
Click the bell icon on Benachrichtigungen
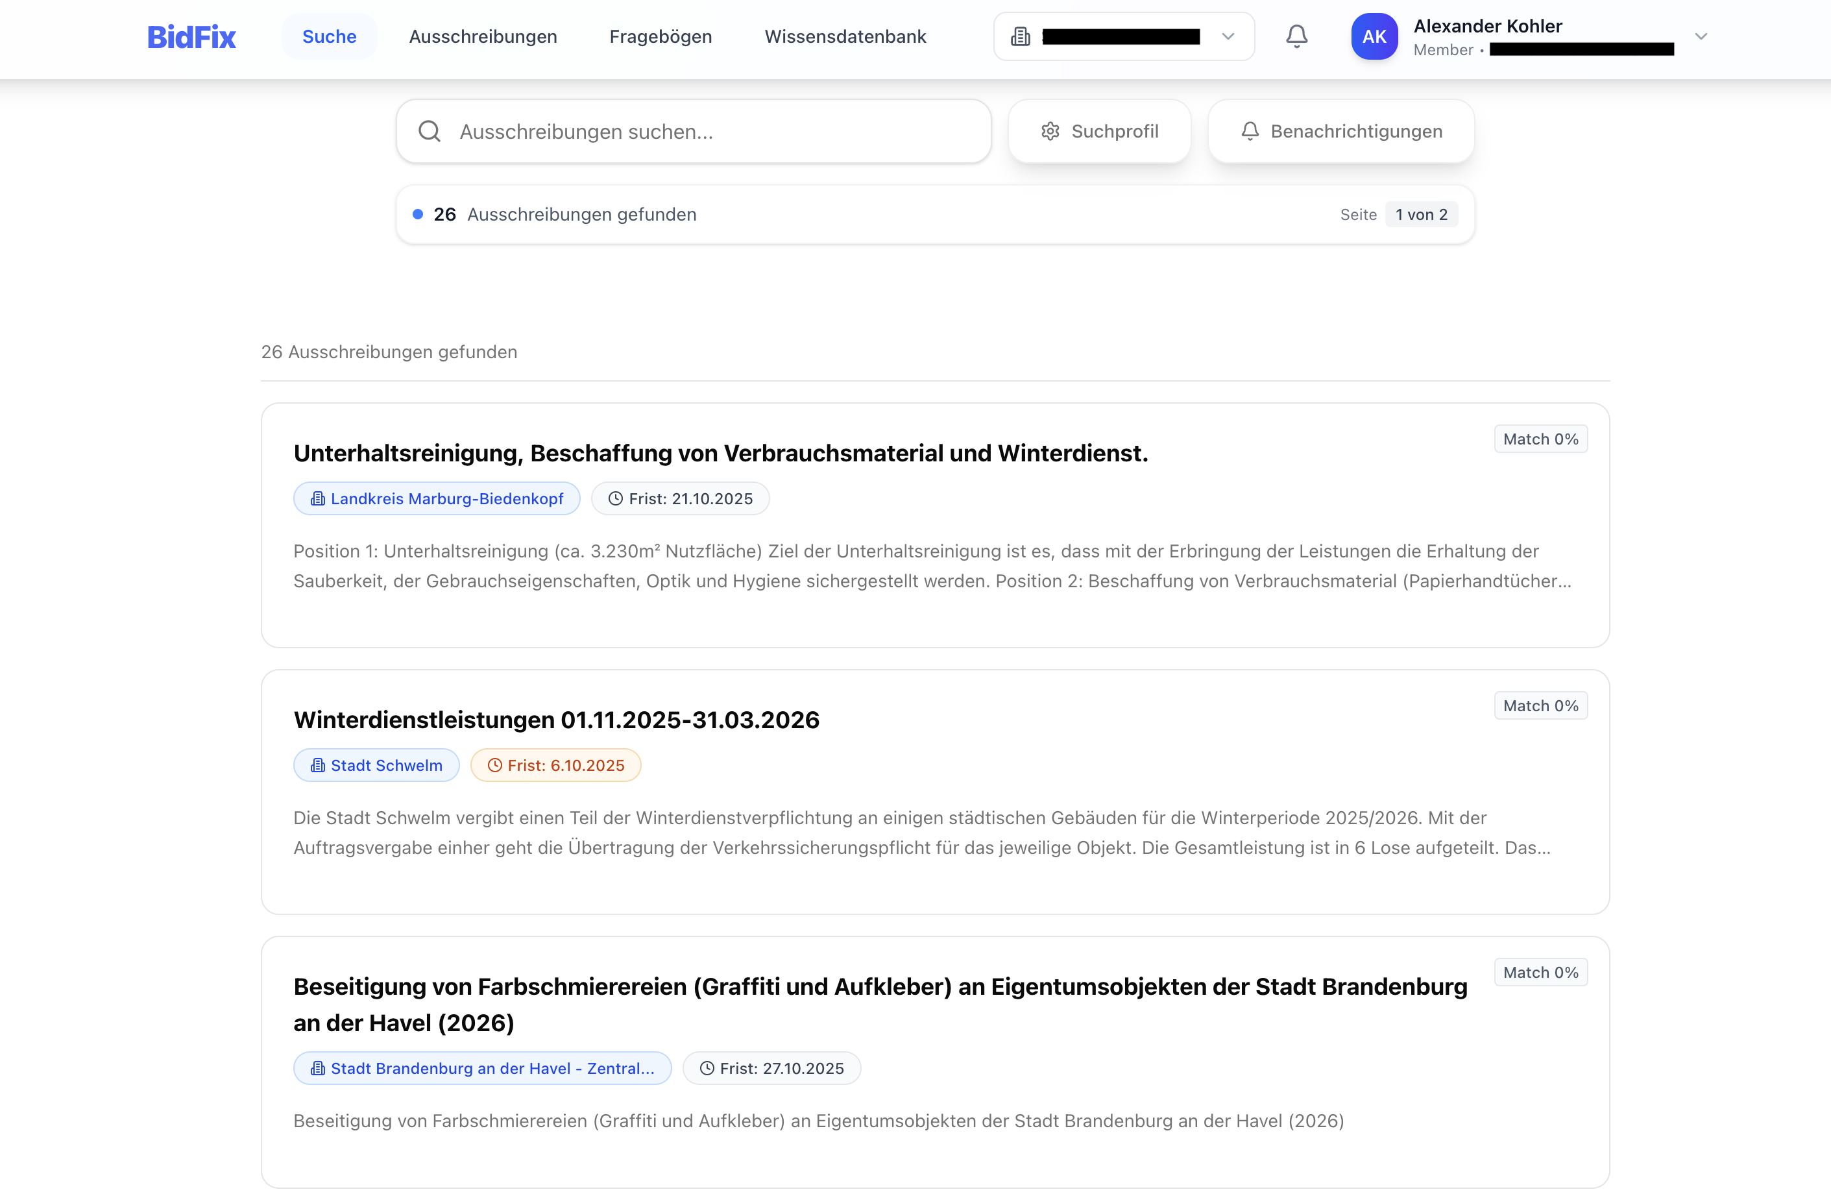pos(1250,132)
